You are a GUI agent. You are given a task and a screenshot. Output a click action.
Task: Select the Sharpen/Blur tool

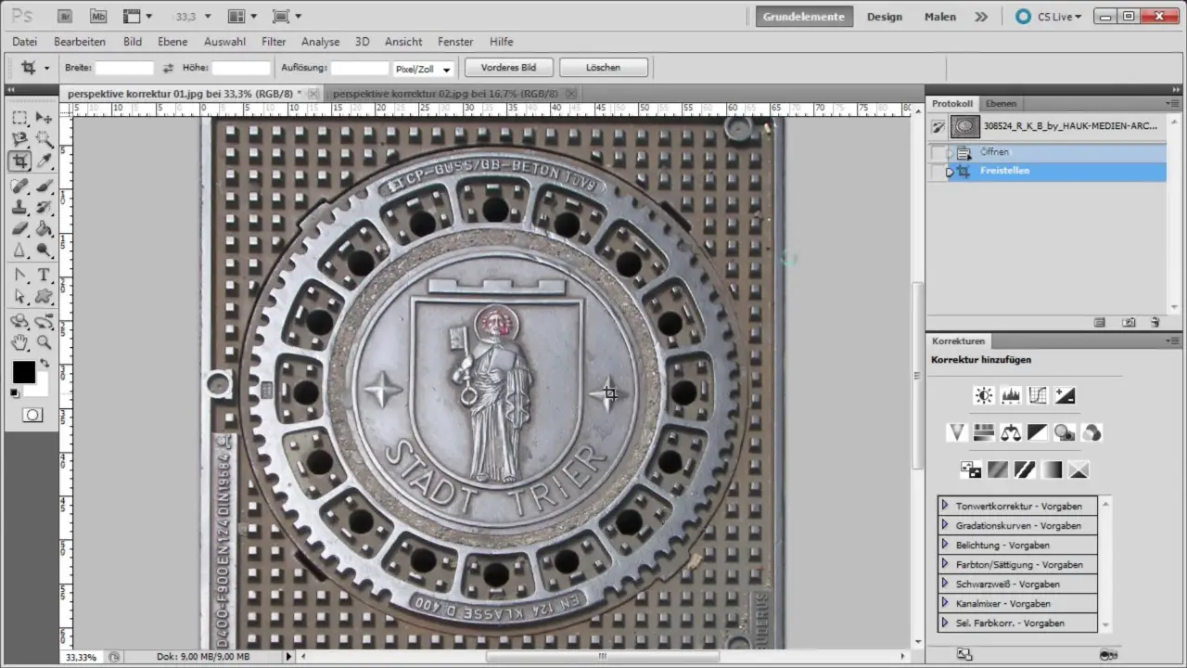point(20,250)
